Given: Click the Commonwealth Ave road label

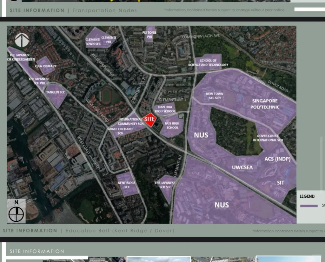Looking at the screenshot, I should 201,36.
